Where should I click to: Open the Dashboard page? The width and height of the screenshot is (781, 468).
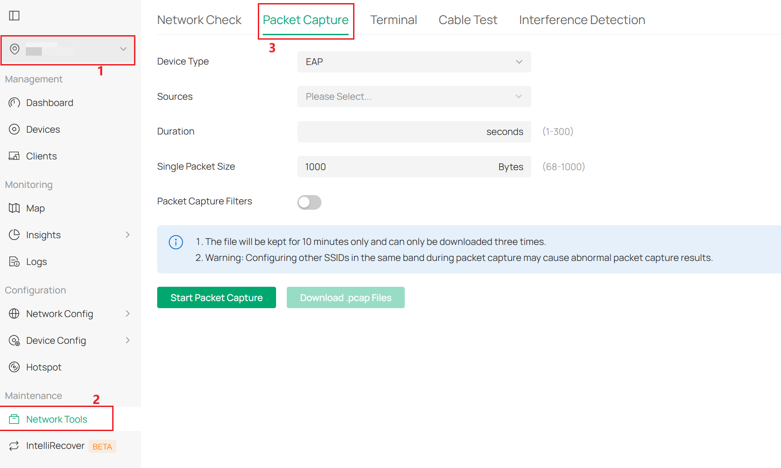pos(49,102)
